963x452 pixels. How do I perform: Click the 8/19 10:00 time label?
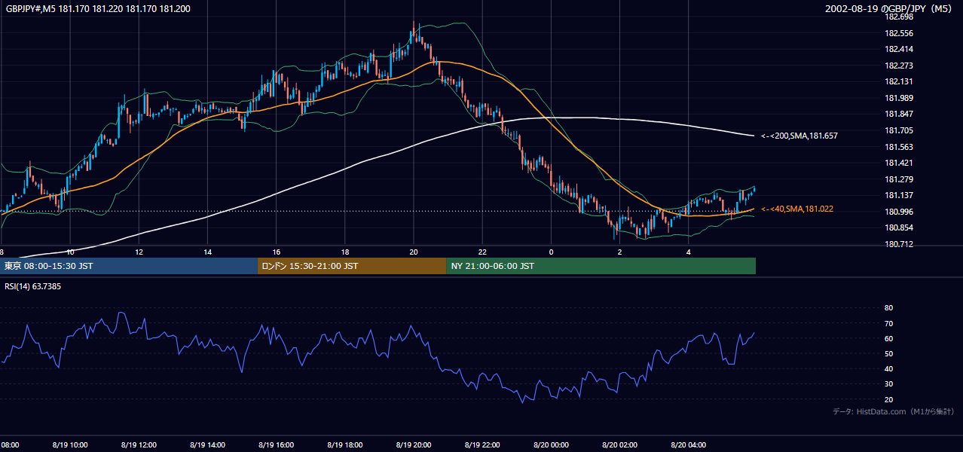coord(70,445)
